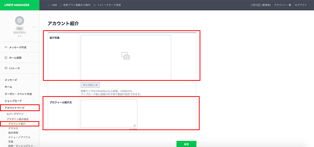This screenshot has width=314, height=147.
Task: Click the 1:1トークモード有効 status link
Action: (x=109, y=5)
